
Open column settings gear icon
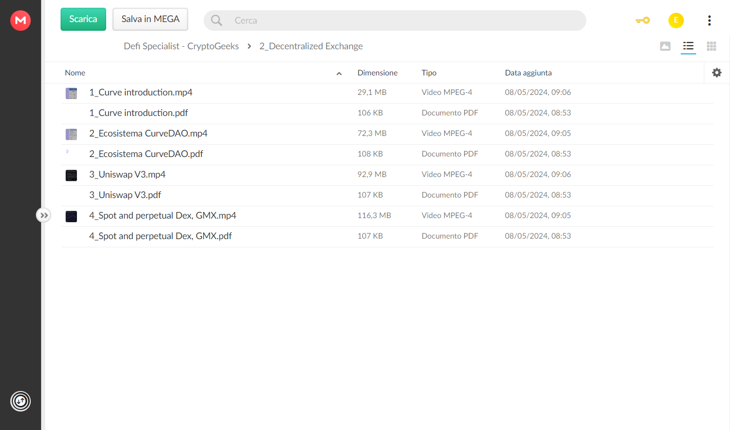pyautogui.click(x=717, y=73)
